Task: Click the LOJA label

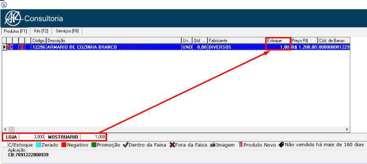Action: click(x=11, y=137)
